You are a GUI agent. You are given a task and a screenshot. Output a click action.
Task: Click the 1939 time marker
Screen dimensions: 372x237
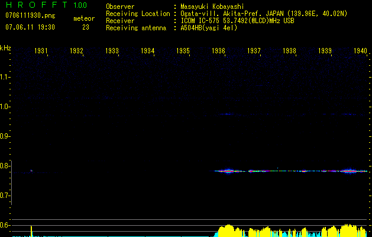pos(325,51)
